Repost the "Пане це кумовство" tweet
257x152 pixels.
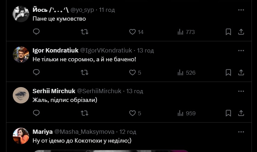click(x=85, y=32)
